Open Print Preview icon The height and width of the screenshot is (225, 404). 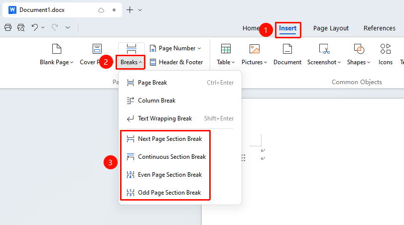(21, 27)
